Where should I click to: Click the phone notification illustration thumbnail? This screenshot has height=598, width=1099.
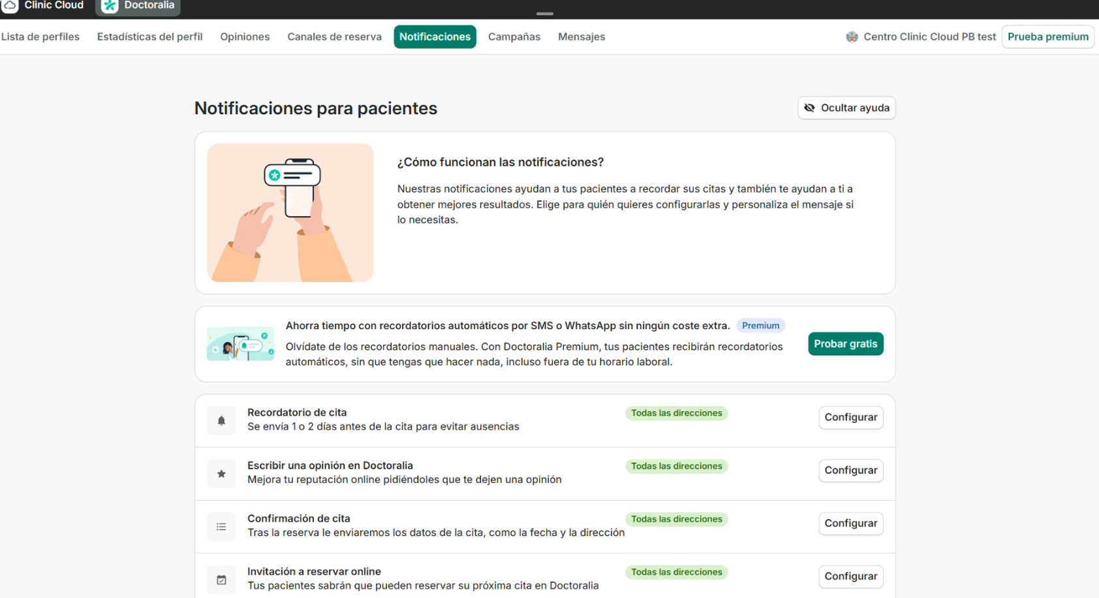tap(290, 213)
